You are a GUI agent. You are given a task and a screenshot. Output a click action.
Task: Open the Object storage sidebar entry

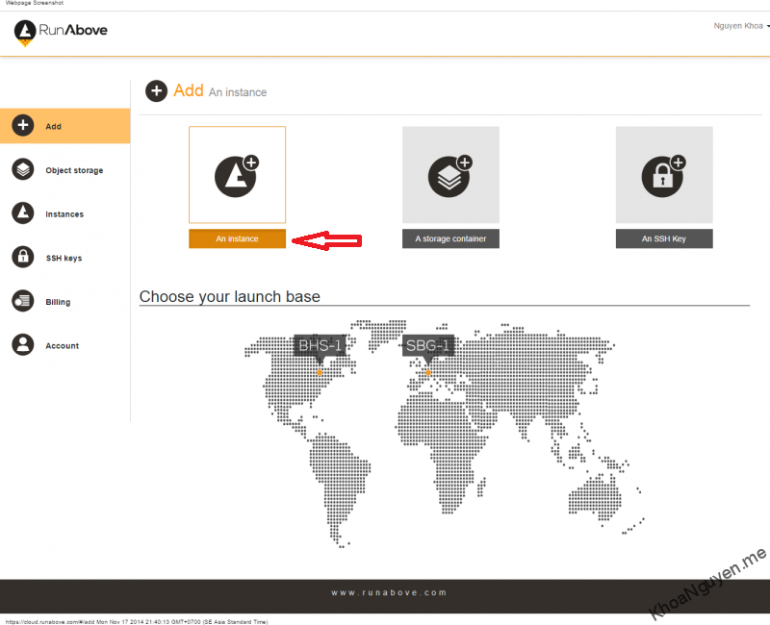[x=64, y=170]
